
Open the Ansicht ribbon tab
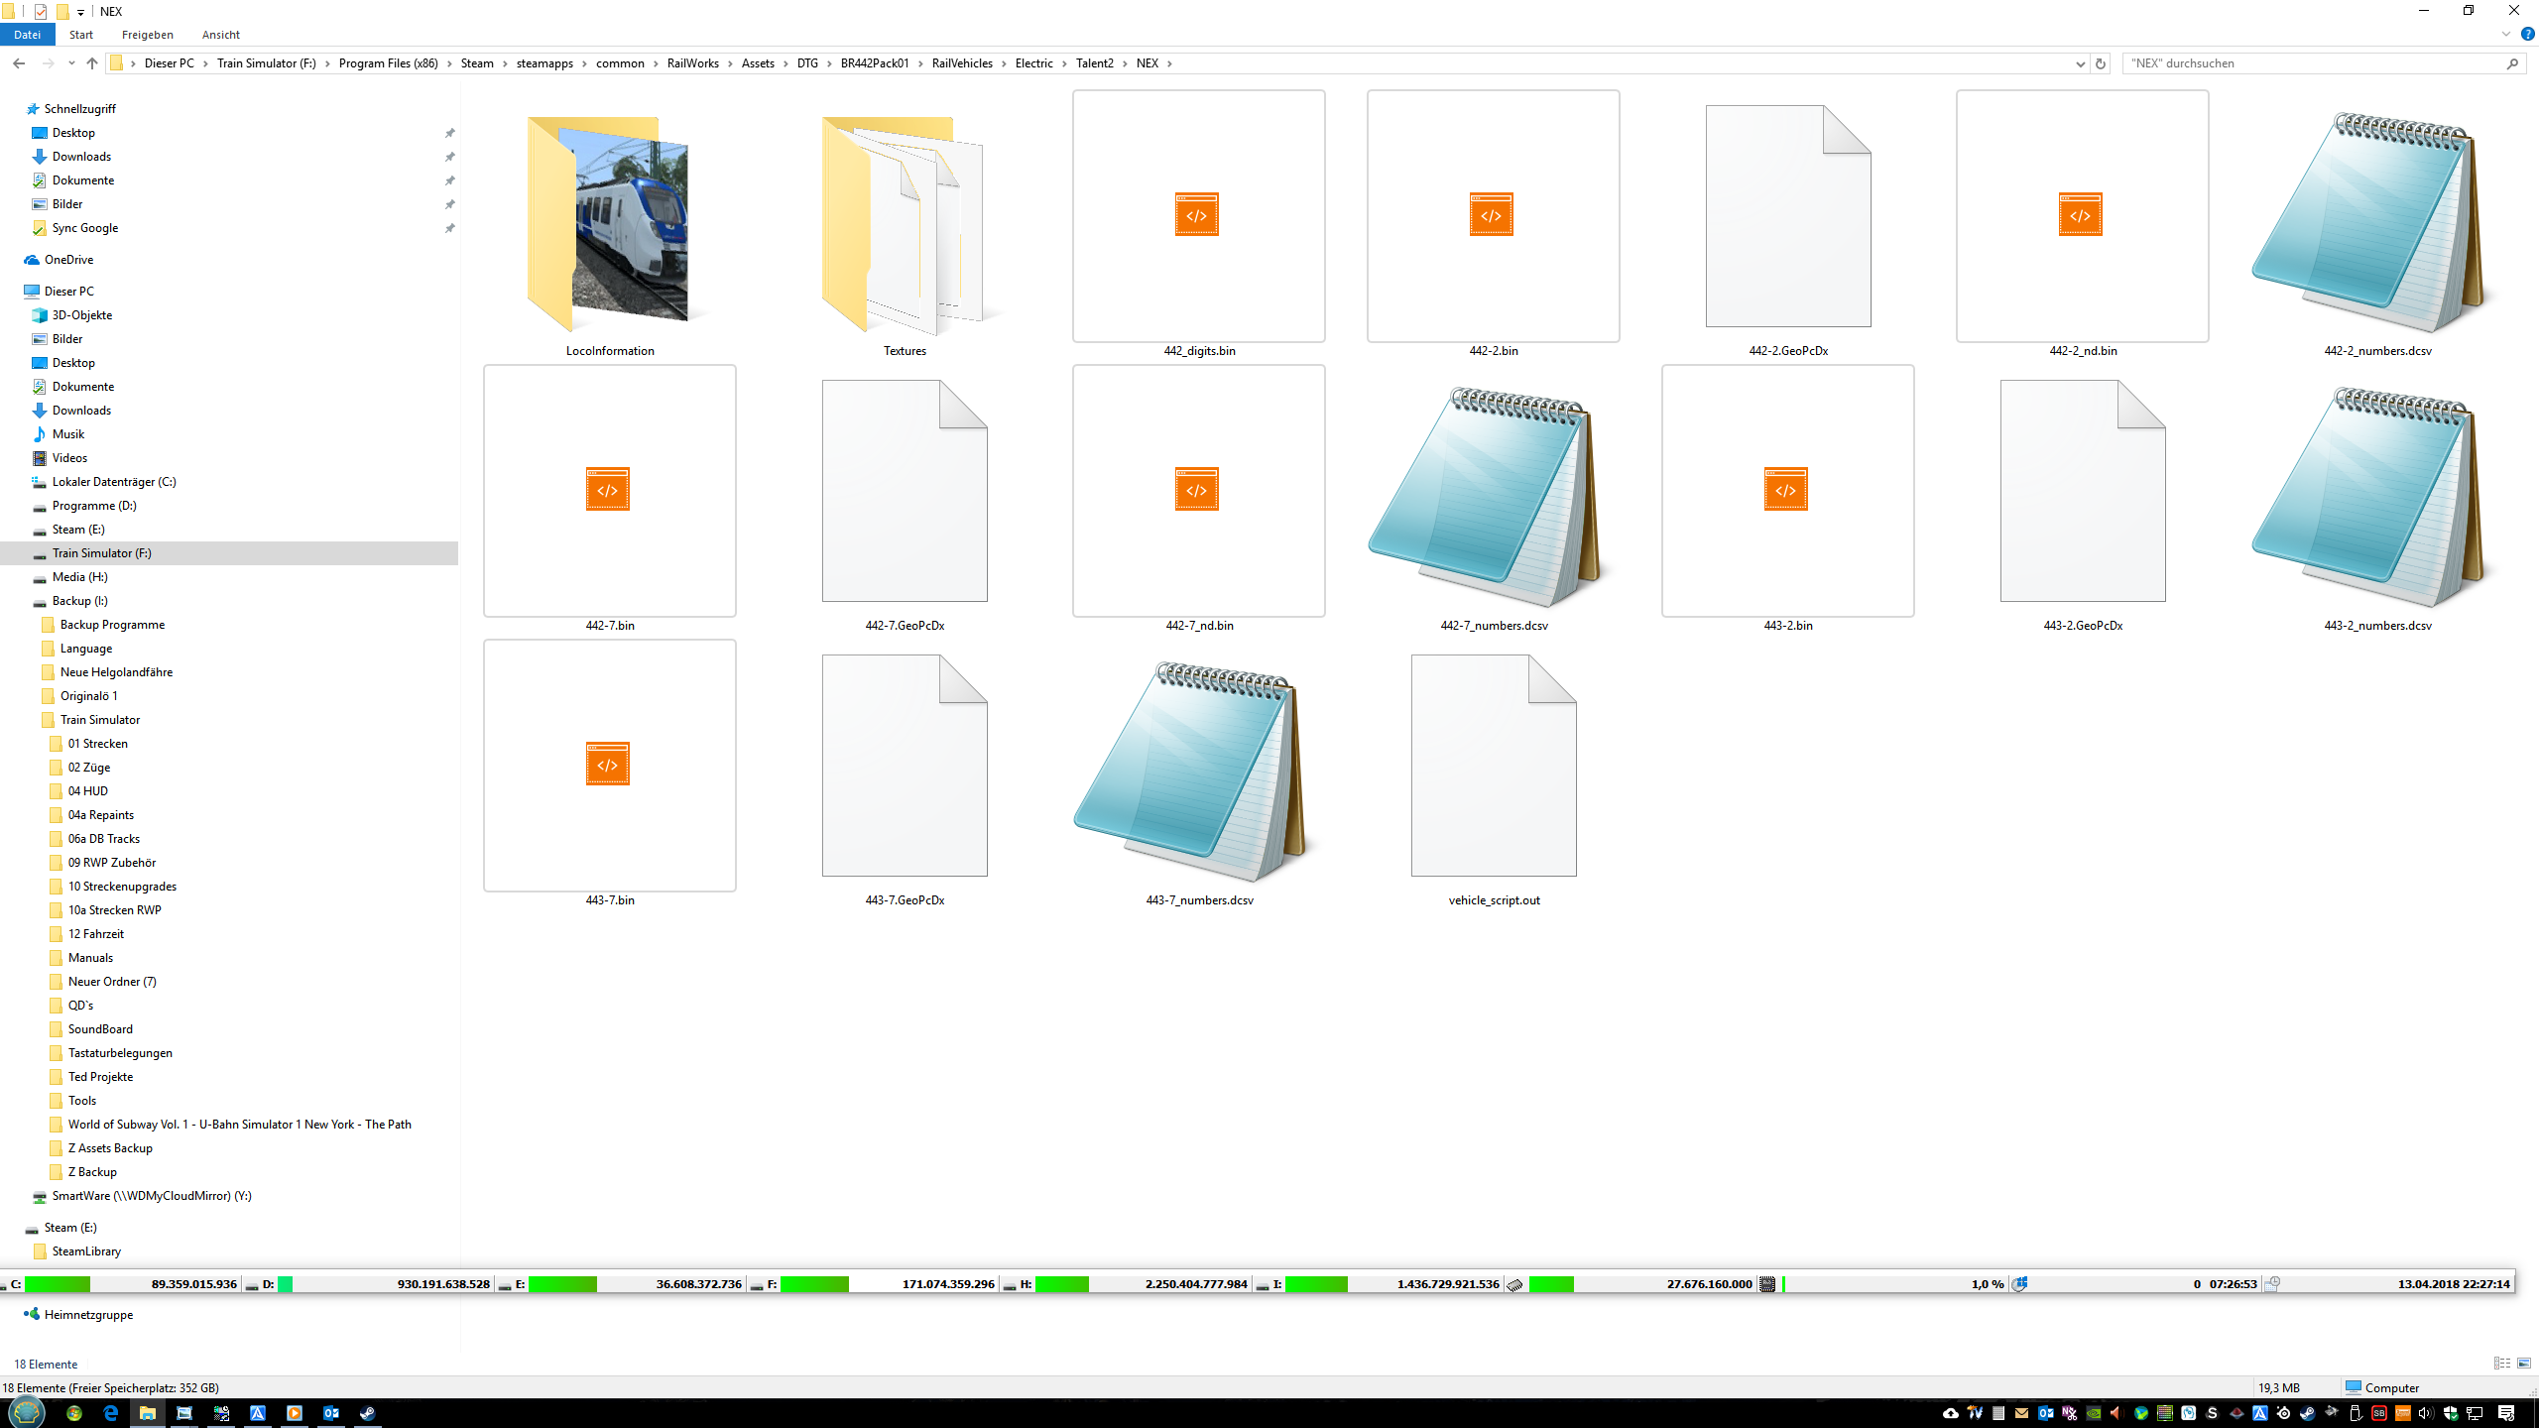pos(220,35)
